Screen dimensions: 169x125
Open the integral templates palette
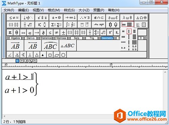pos(70,25)
